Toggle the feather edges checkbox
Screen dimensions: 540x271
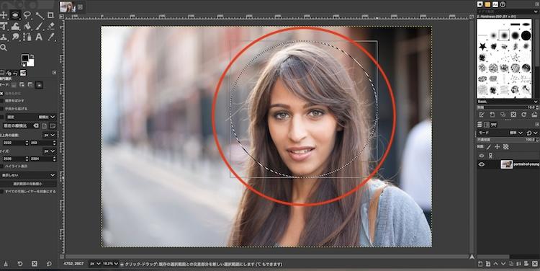[x=1, y=101]
